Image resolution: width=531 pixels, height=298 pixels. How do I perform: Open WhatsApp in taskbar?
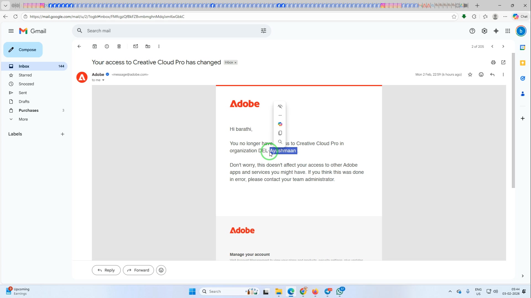click(x=340, y=291)
